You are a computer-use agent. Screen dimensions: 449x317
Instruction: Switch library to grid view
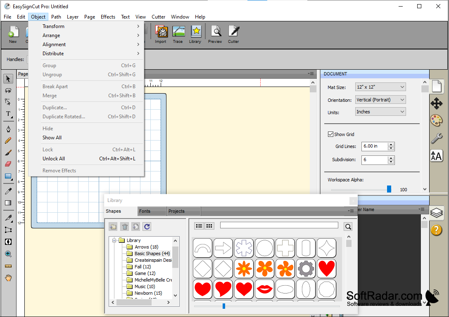click(209, 226)
